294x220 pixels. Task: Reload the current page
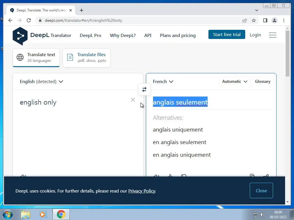click(29, 20)
